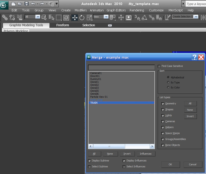Uncheck Groups/Assemblies list type
The image size is (206, 174).
(163, 139)
